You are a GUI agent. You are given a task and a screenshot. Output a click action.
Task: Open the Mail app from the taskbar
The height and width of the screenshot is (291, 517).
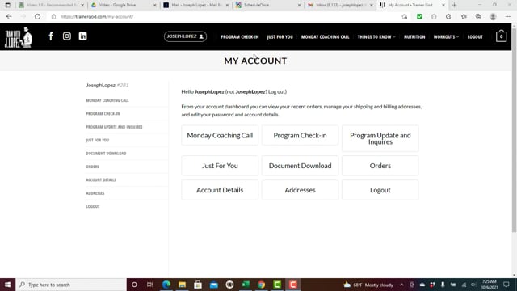tap(213, 285)
